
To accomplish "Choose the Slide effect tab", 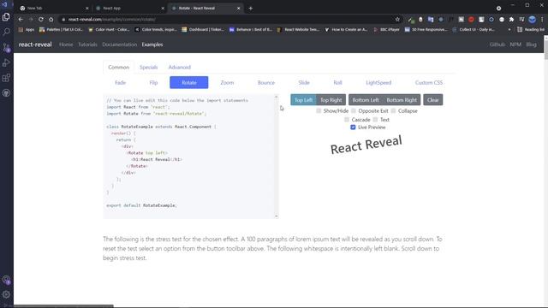I will [x=304, y=83].
